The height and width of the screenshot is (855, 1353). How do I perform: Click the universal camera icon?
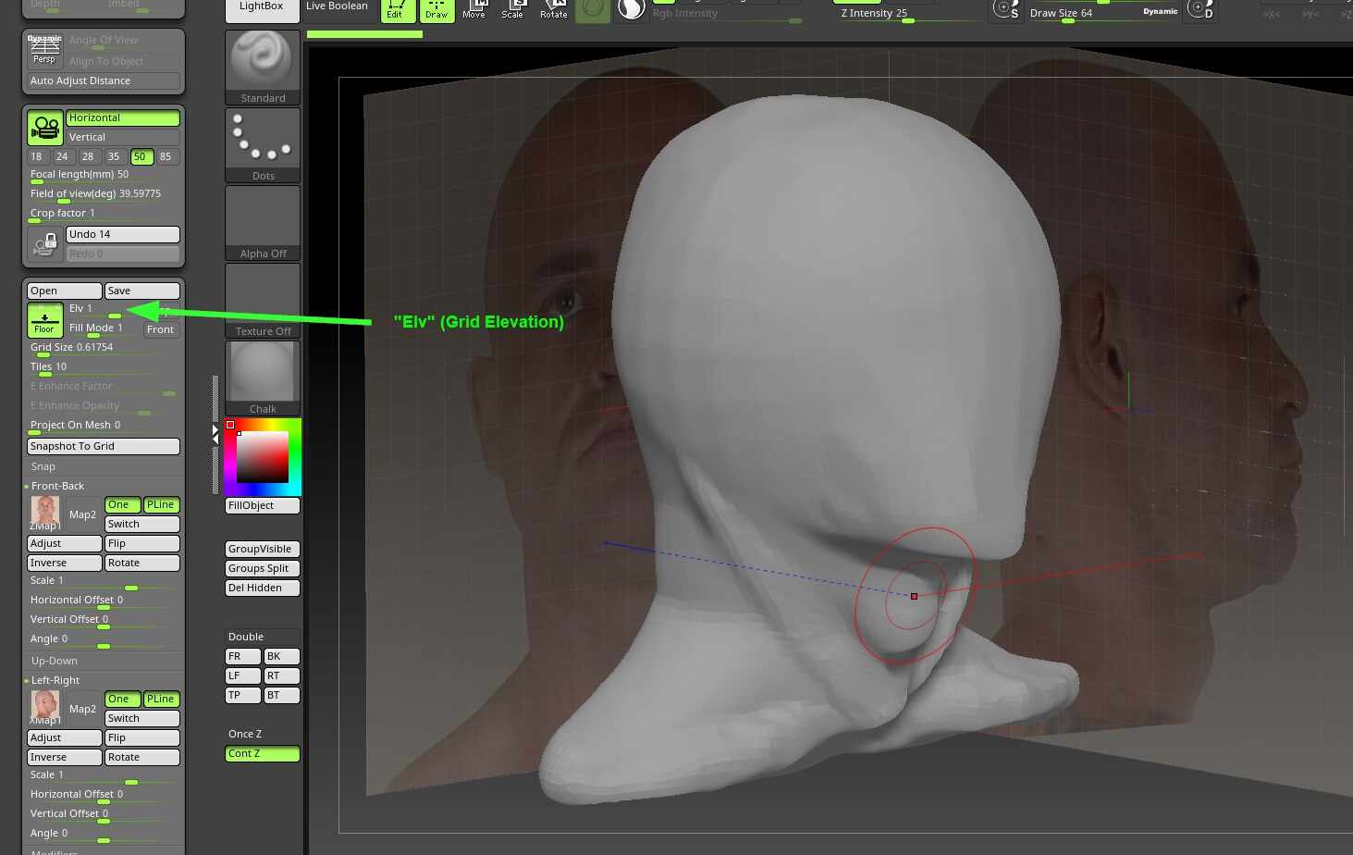(x=44, y=128)
